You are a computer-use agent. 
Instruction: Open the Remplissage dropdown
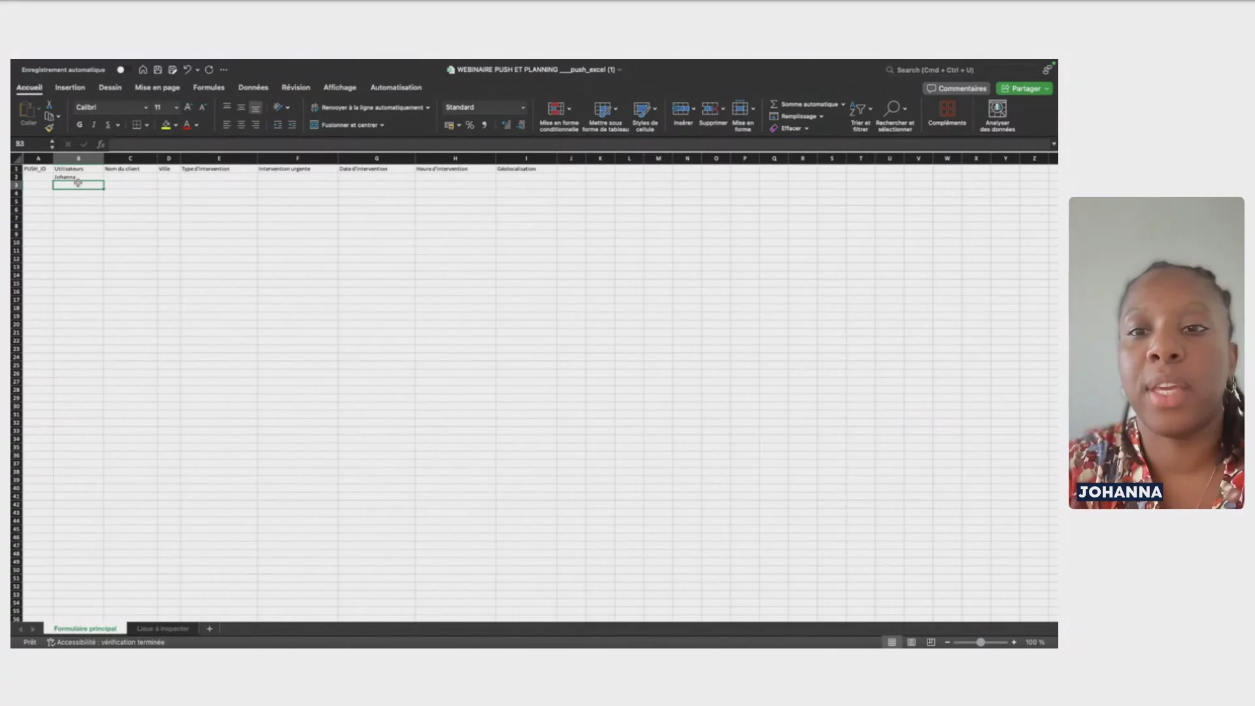796,116
